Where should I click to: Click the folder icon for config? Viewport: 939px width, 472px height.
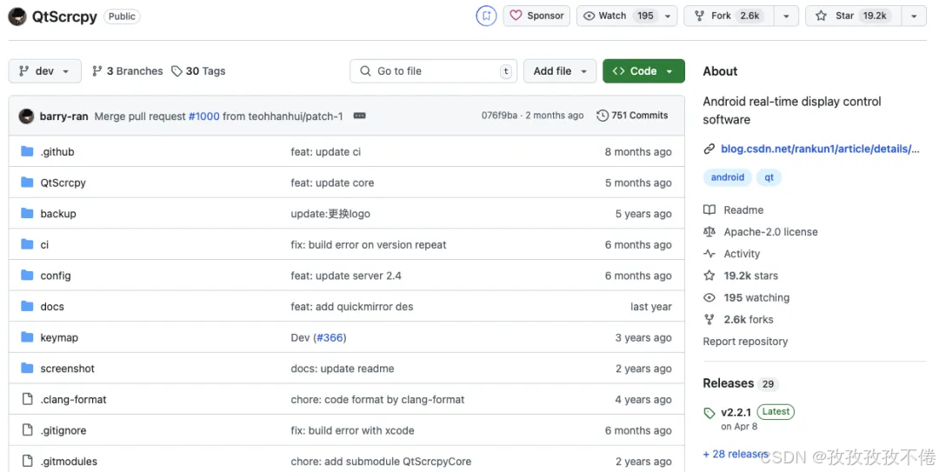click(27, 276)
